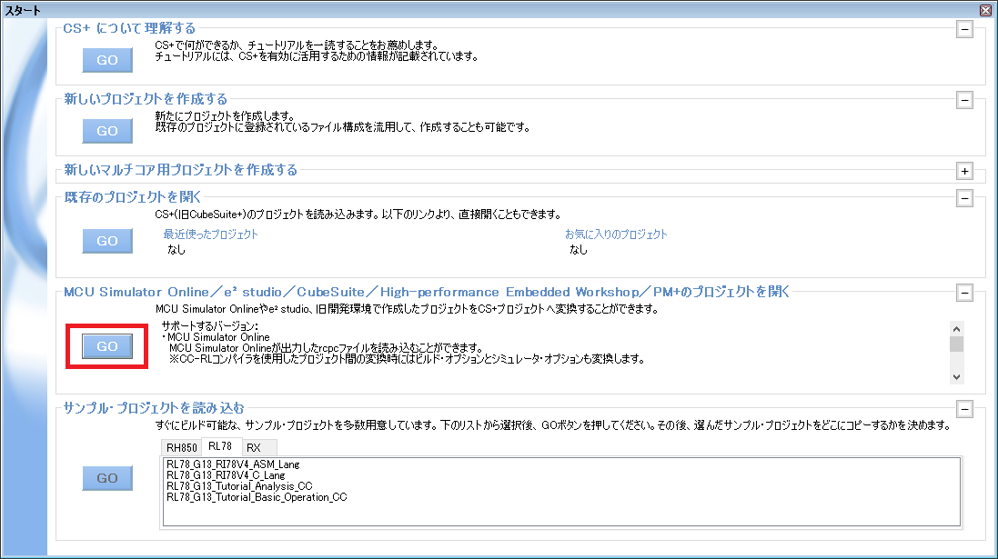Expand the 新しいマルチコア用プロジェクト section
This screenshot has width=998, height=559.
point(964,171)
